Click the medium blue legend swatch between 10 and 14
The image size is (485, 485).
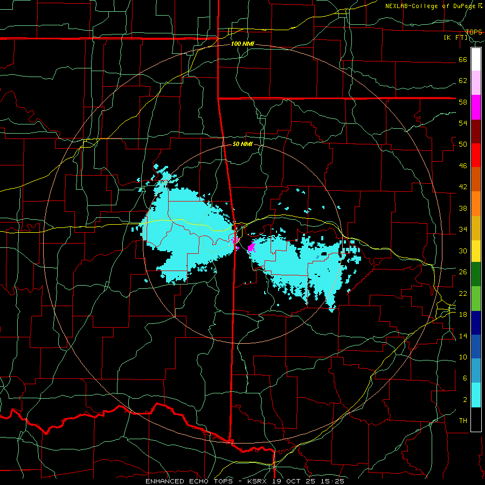476,347
